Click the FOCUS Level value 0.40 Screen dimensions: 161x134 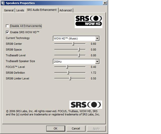point(93,67)
